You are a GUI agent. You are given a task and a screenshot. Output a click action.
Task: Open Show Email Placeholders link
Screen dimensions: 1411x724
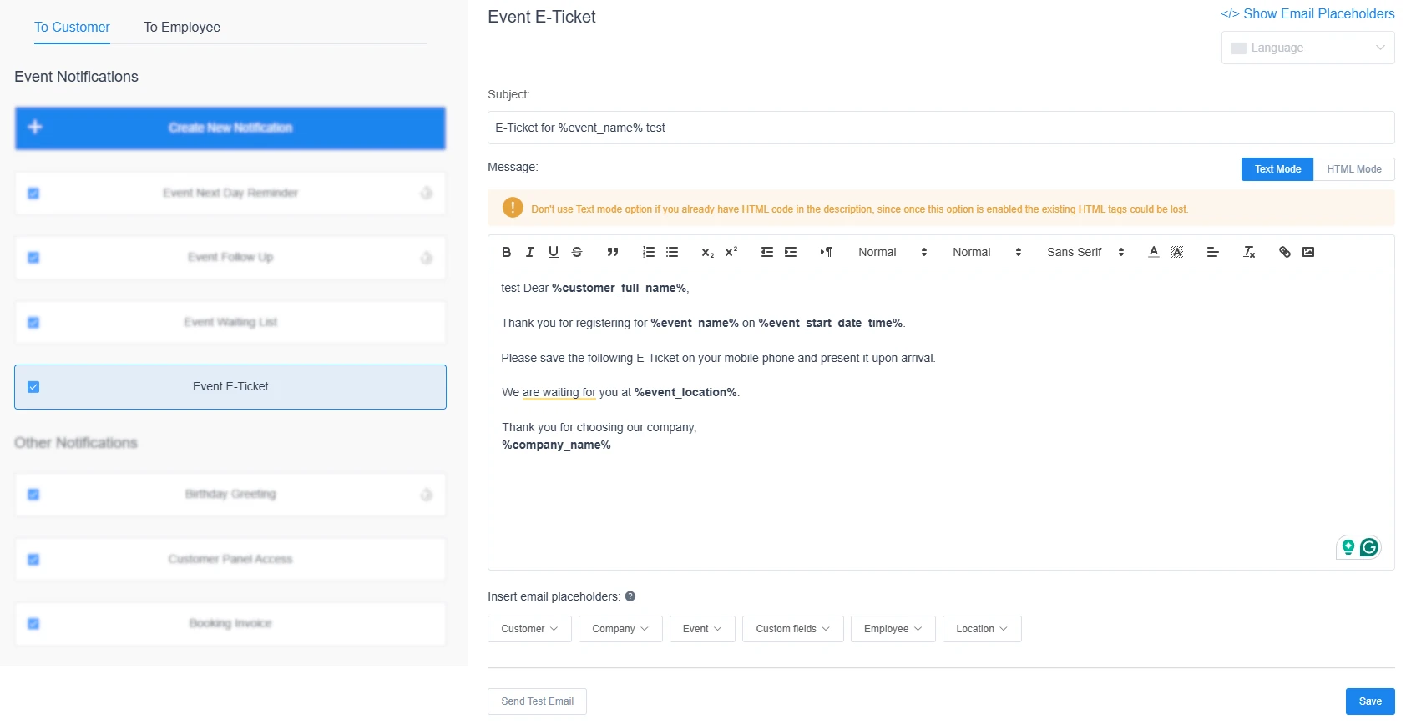1307,13
